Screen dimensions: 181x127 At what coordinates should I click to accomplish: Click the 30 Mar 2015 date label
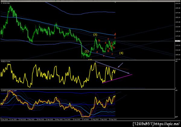pos(40,119)
